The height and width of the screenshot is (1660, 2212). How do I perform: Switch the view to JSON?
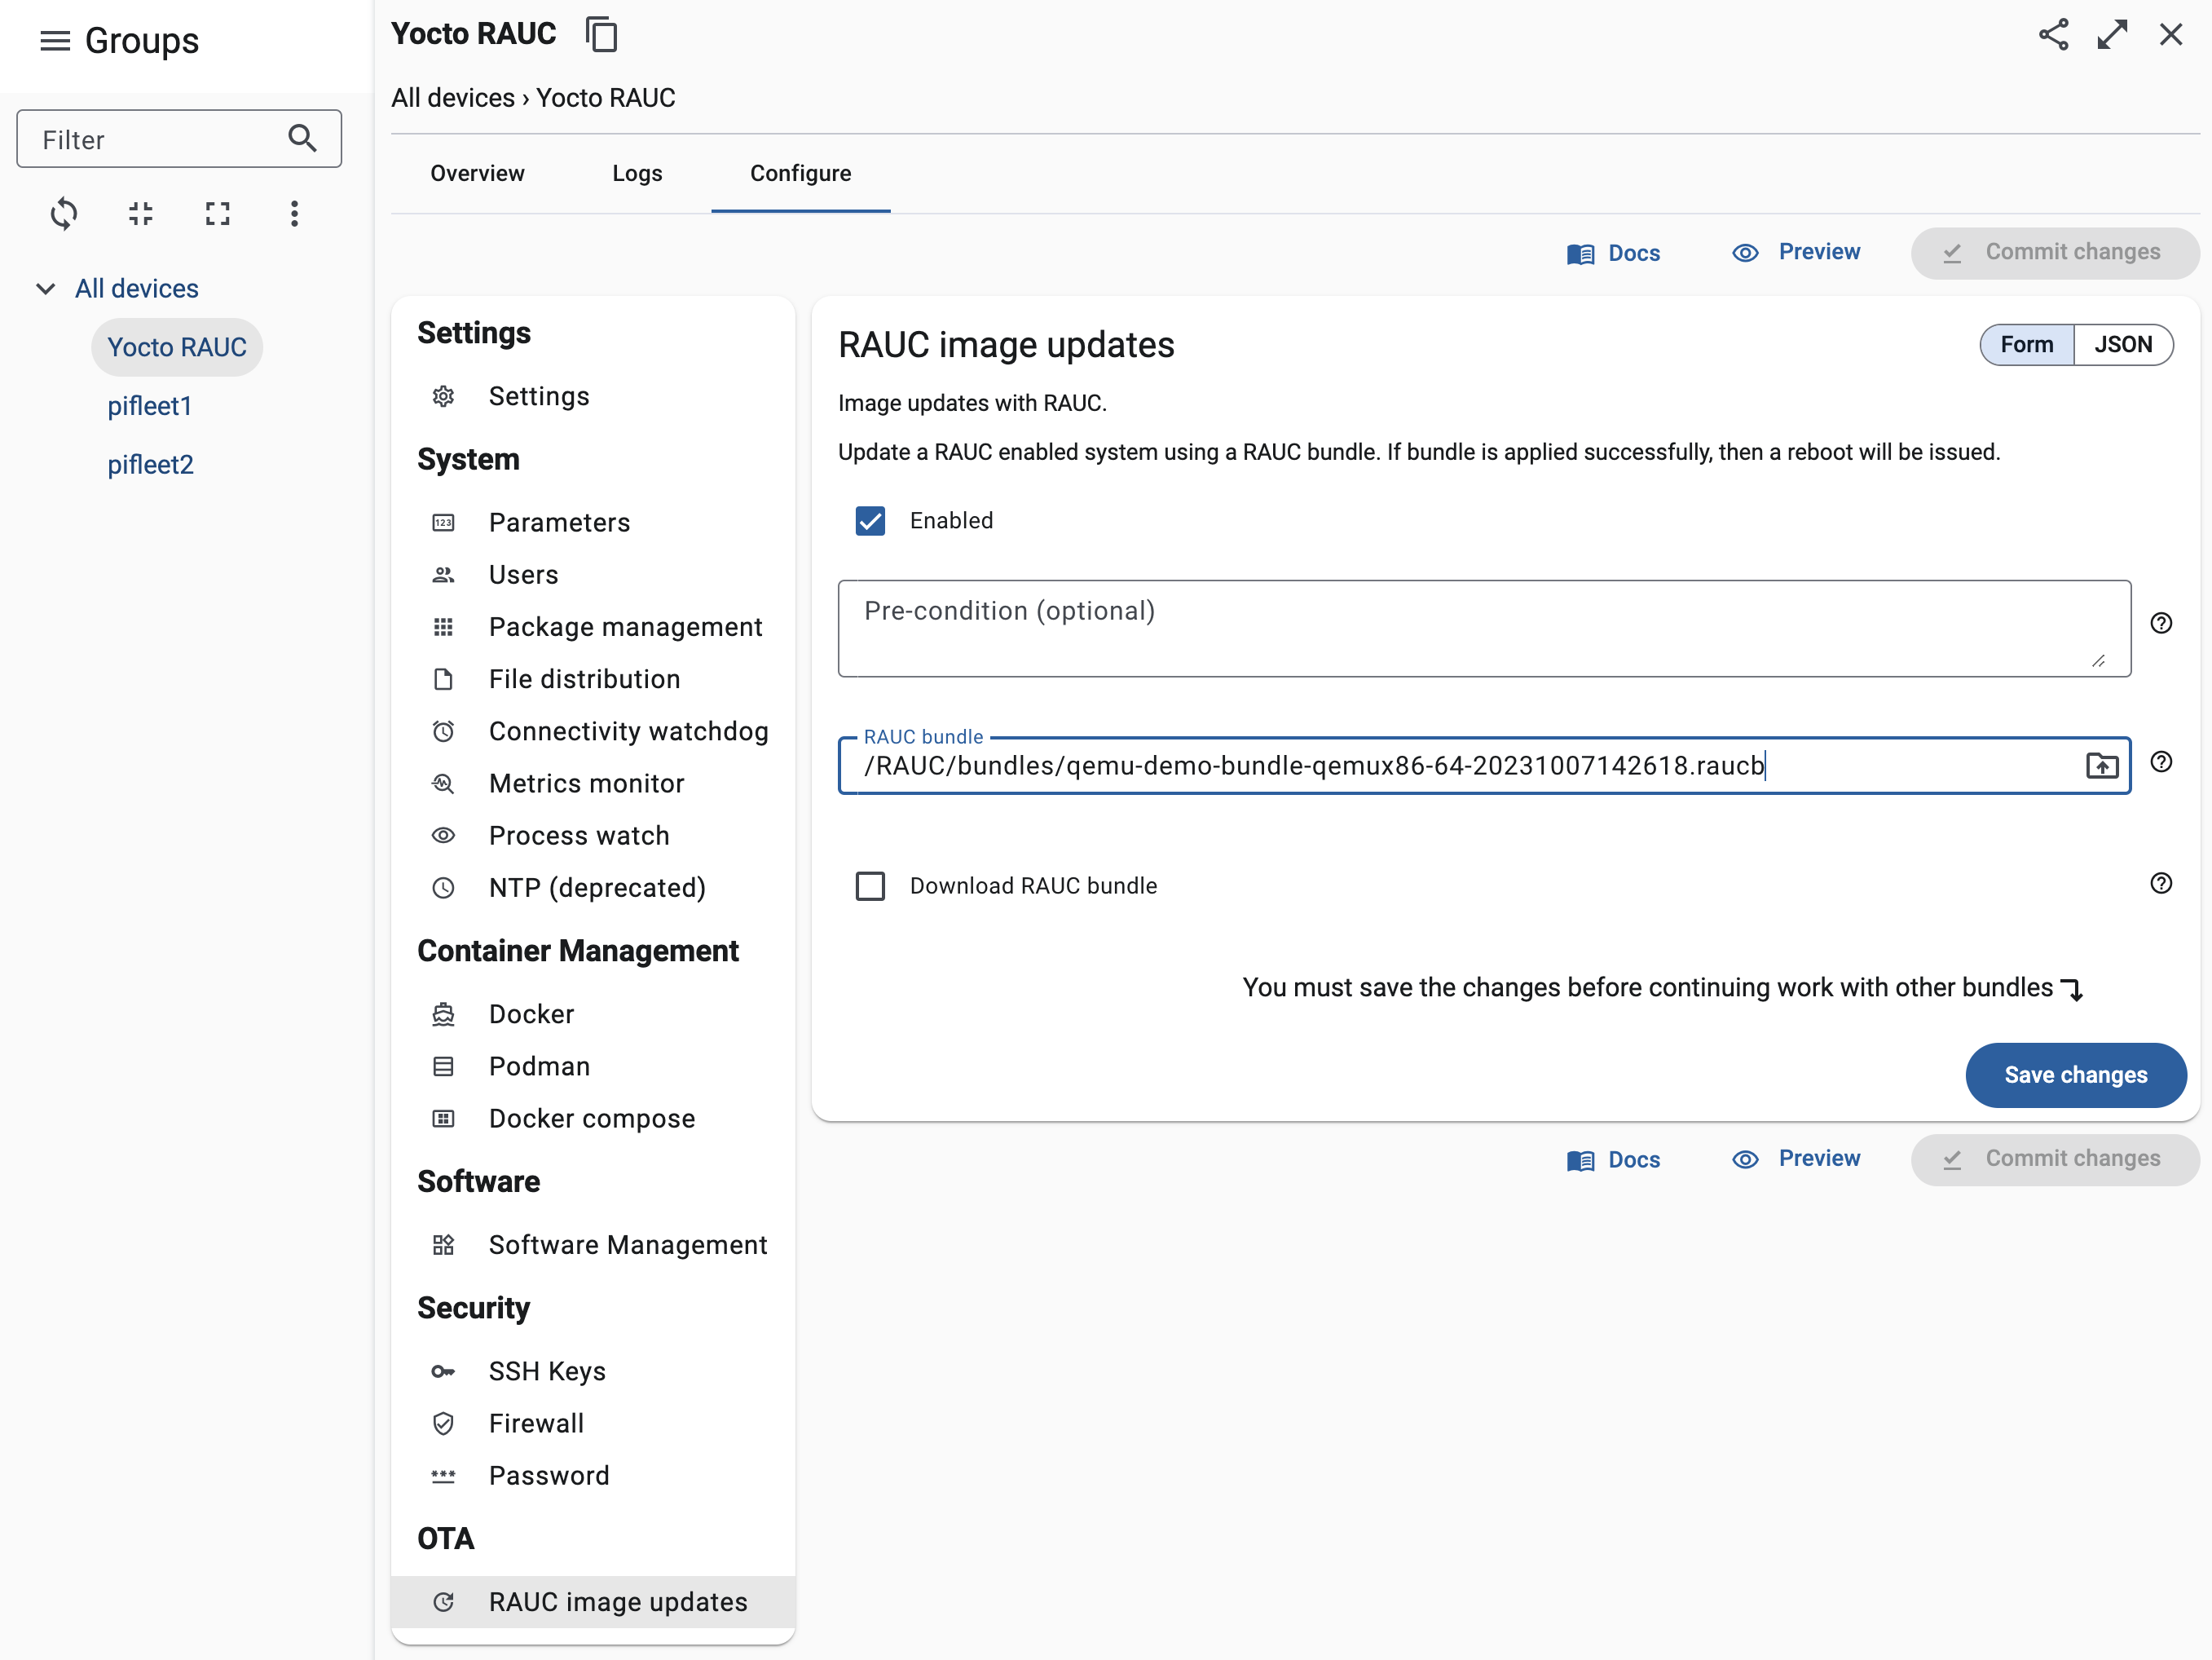click(x=2124, y=344)
